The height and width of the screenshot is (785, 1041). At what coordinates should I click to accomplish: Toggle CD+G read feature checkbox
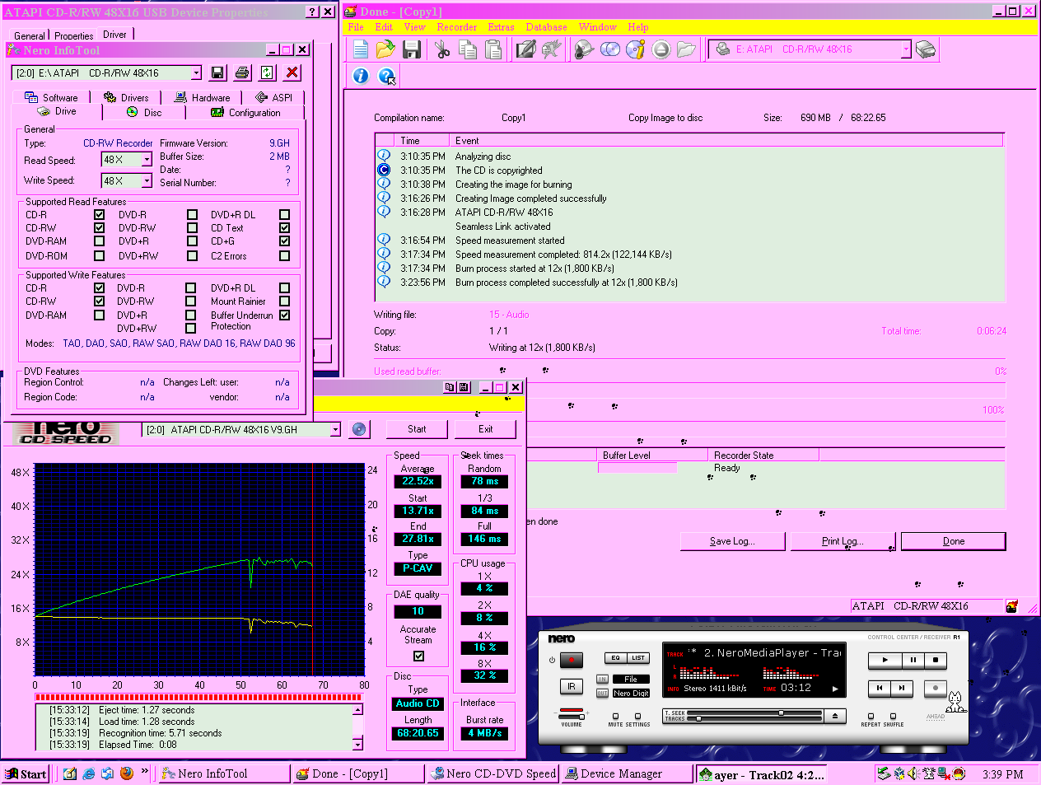coord(284,241)
